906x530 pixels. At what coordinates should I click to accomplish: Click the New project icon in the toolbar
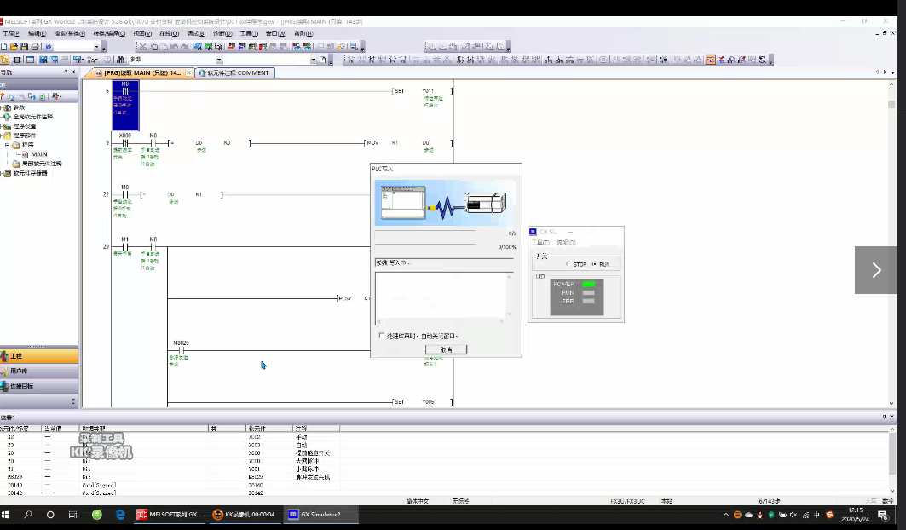coord(4,46)
